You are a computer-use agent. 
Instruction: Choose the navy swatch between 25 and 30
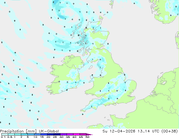click(x=57, y=134)
